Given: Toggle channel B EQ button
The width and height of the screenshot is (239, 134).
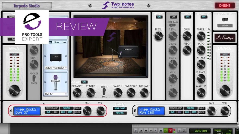Looking at the screenshot, I should click(180, 112).
